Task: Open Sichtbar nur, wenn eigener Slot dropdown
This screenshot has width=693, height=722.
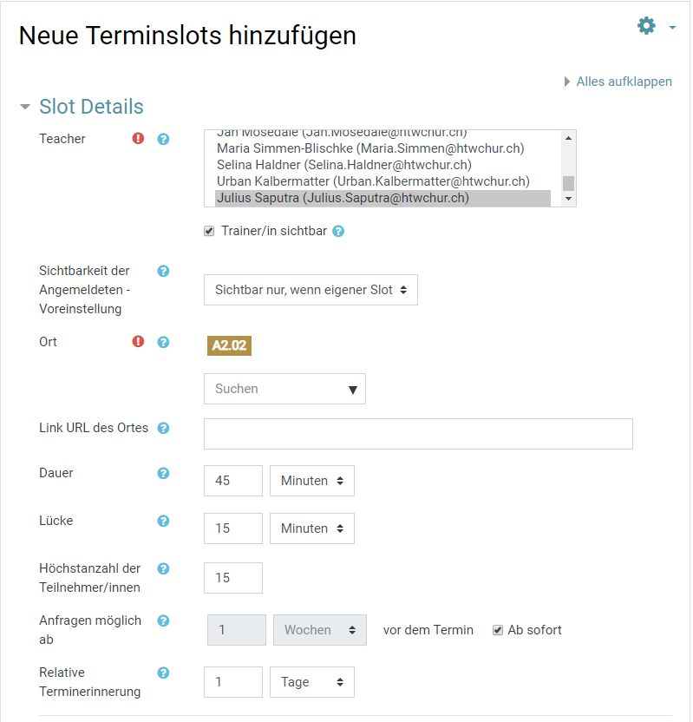Action: coord(311,290)
